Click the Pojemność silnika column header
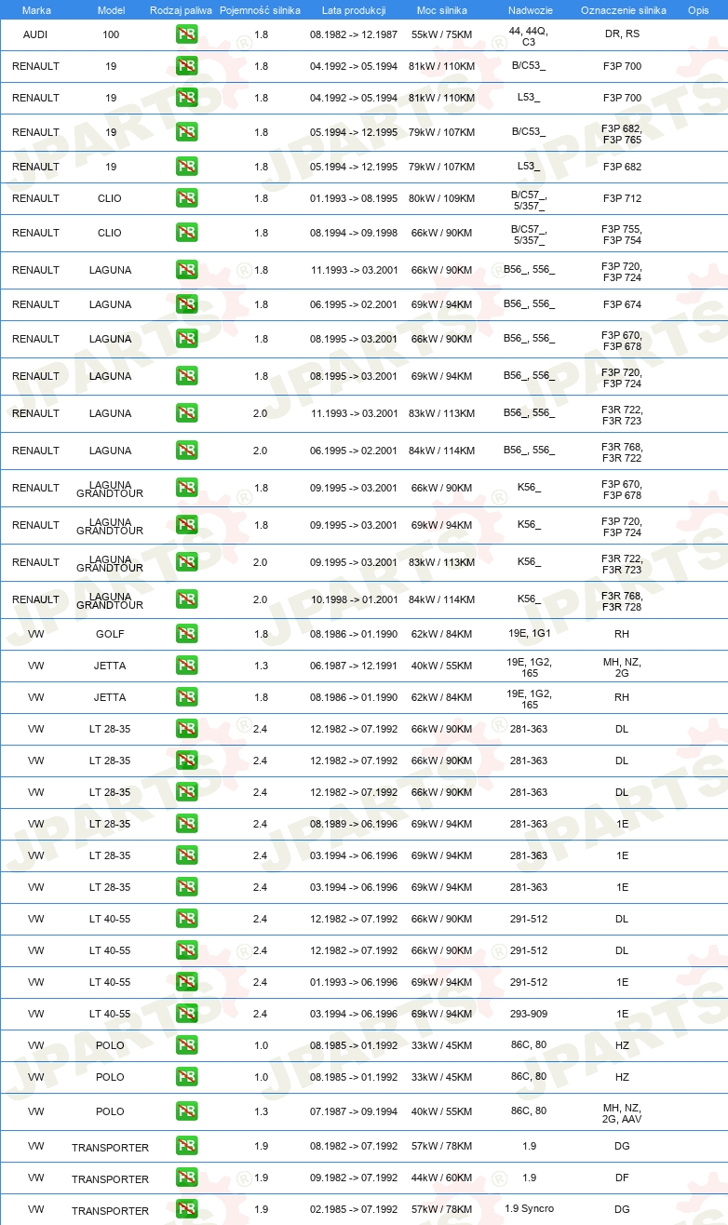 pyautogui.click(x=261, y=10)
